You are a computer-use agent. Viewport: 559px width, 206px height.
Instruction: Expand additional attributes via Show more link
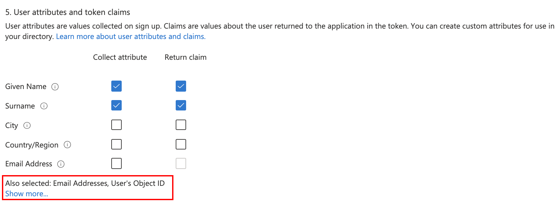(x=26, y=193)
